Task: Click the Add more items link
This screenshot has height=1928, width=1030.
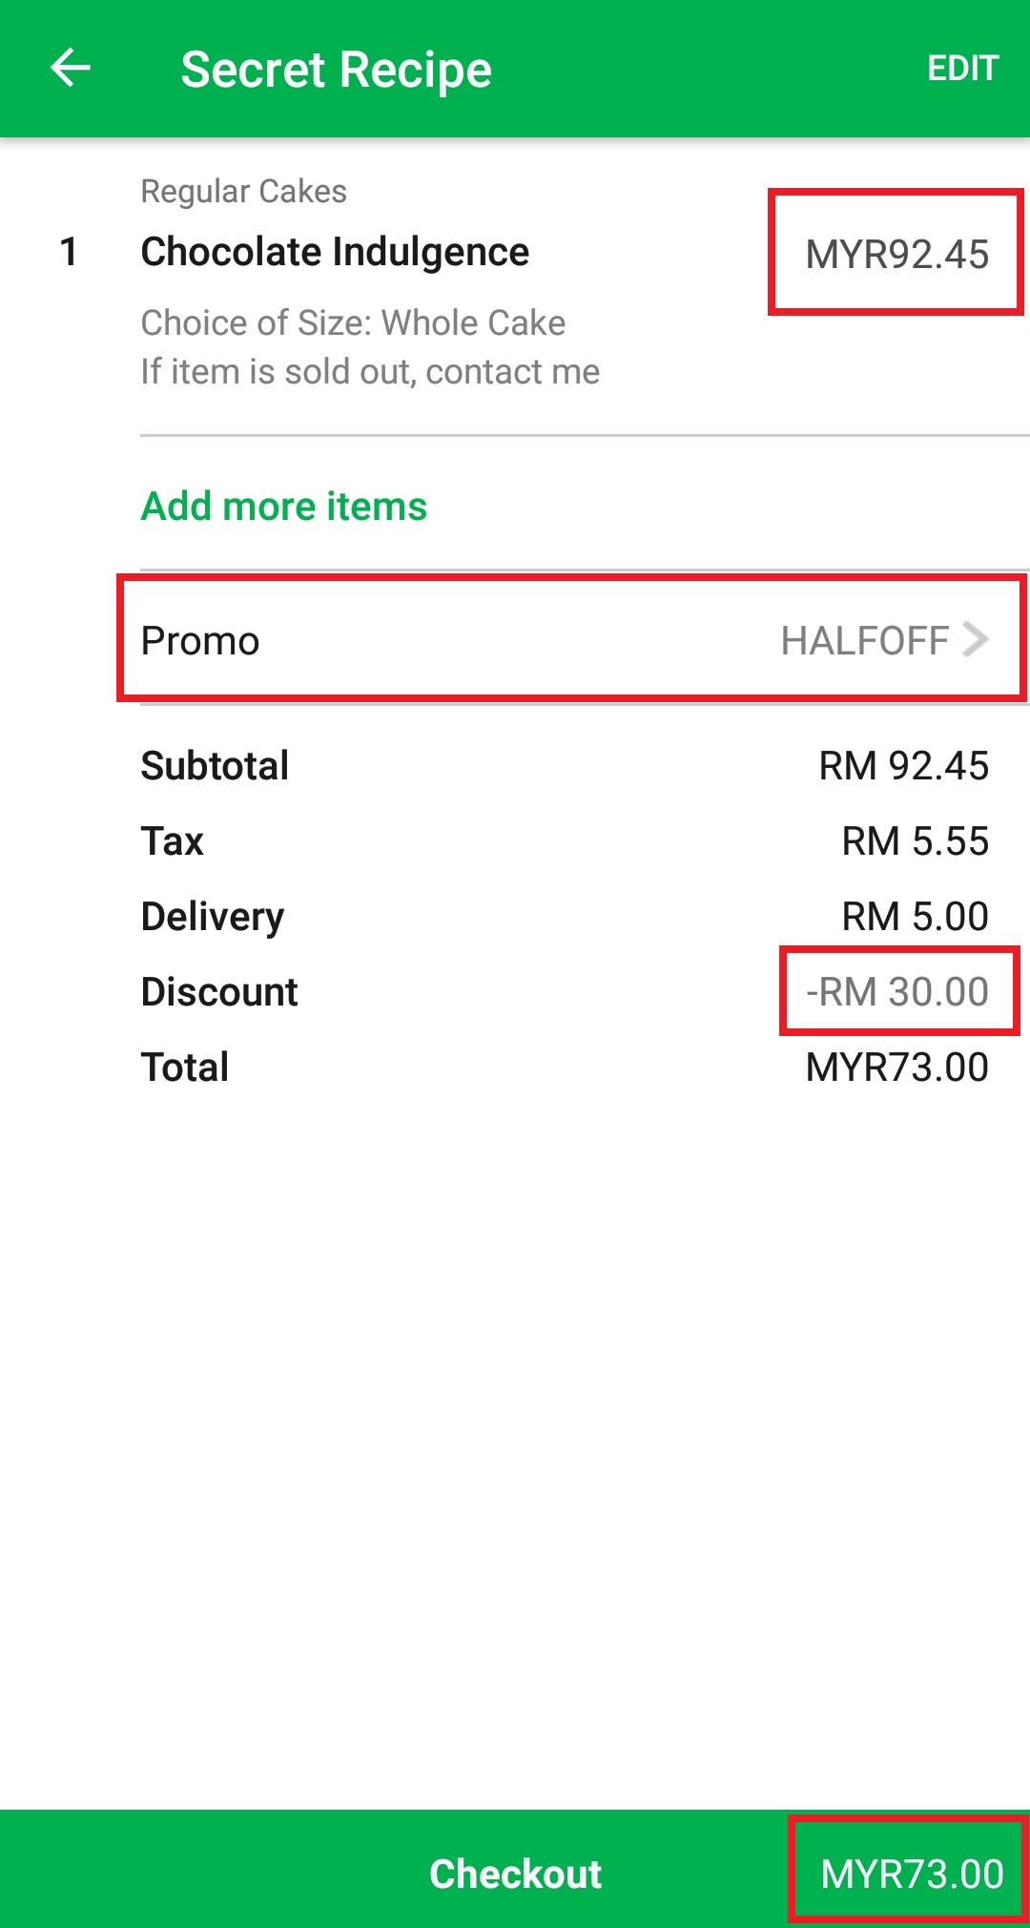Action: click(x=284, y=507)
